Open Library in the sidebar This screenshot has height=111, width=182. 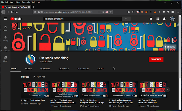click(5, 59)
